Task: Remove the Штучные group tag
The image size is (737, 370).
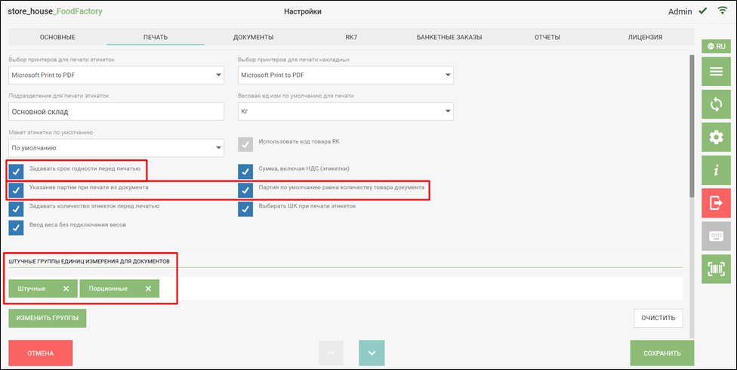Action: coord(66,288)
